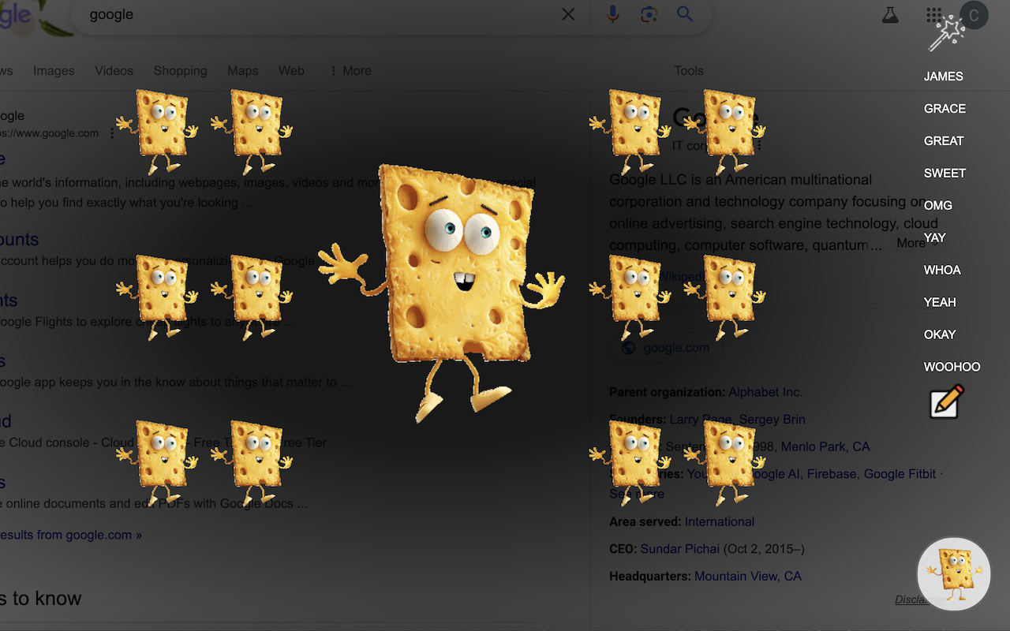The height and width of the screenshot is (631, 1010).
Task: Open the Alphabet Inc. link
Action: tap(765, 392)
